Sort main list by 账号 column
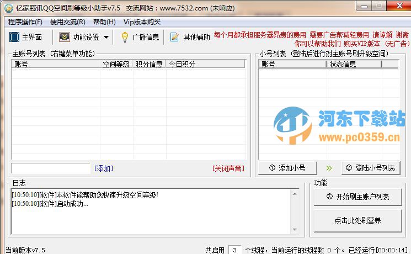 tap(55, 64)
